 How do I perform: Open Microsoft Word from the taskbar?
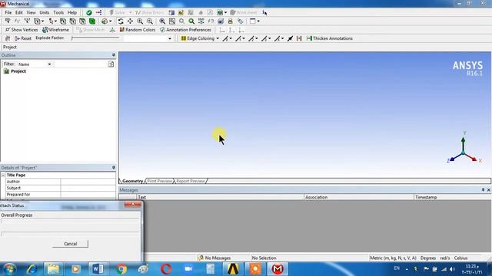pyautogui.click(x=98, y=269)
